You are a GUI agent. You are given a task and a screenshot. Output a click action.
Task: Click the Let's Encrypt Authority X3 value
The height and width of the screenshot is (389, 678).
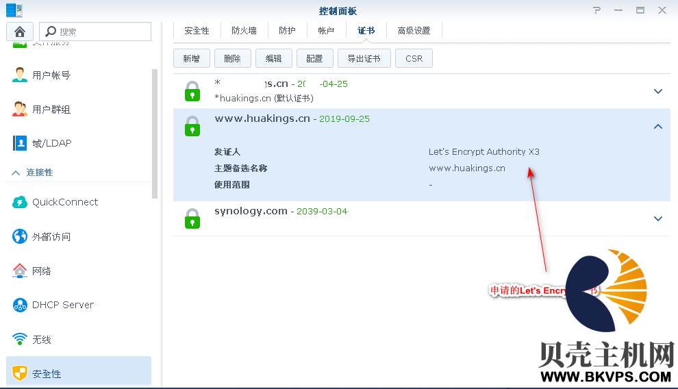click(x=484, y=152)
